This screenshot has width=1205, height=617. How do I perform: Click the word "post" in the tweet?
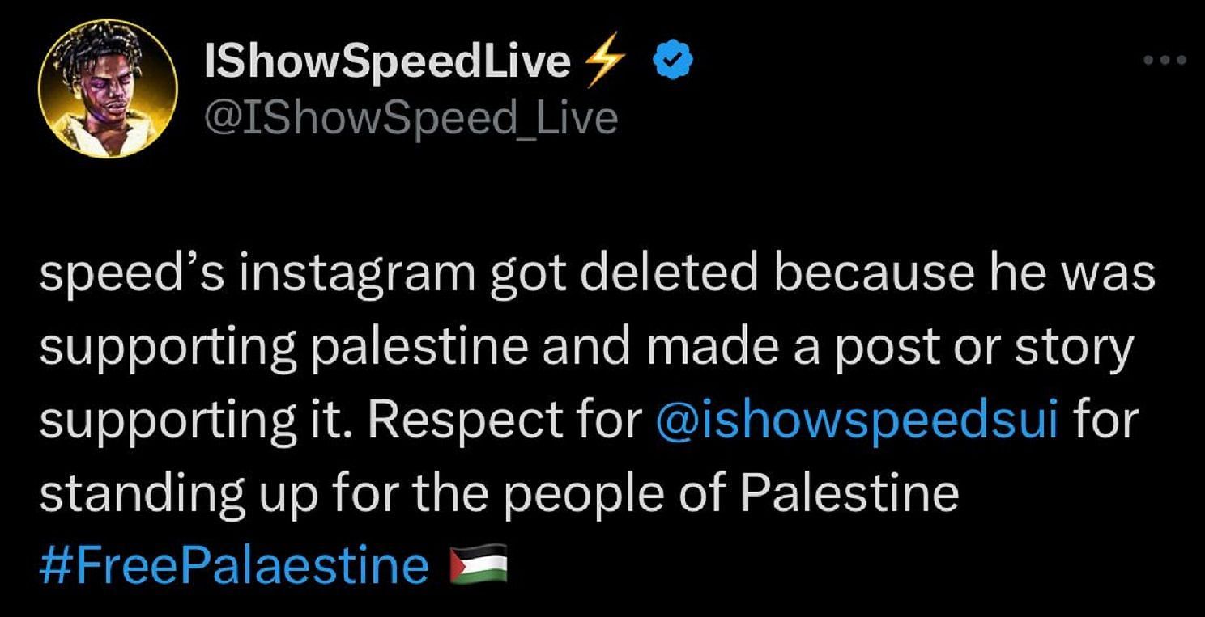point(893,349)
